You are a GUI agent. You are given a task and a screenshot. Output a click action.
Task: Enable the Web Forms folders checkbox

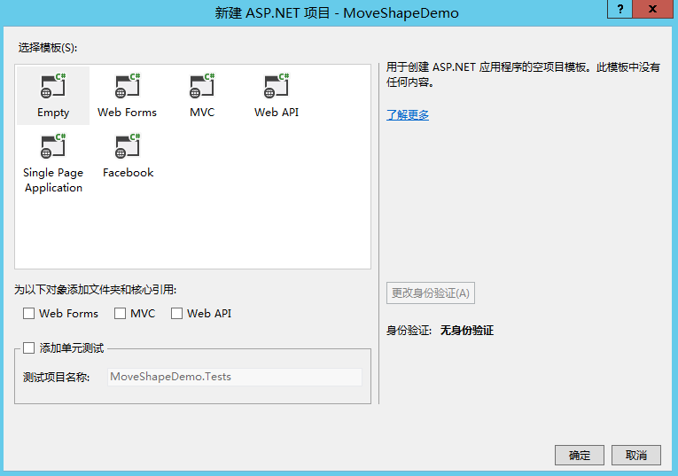coord(29,314)
